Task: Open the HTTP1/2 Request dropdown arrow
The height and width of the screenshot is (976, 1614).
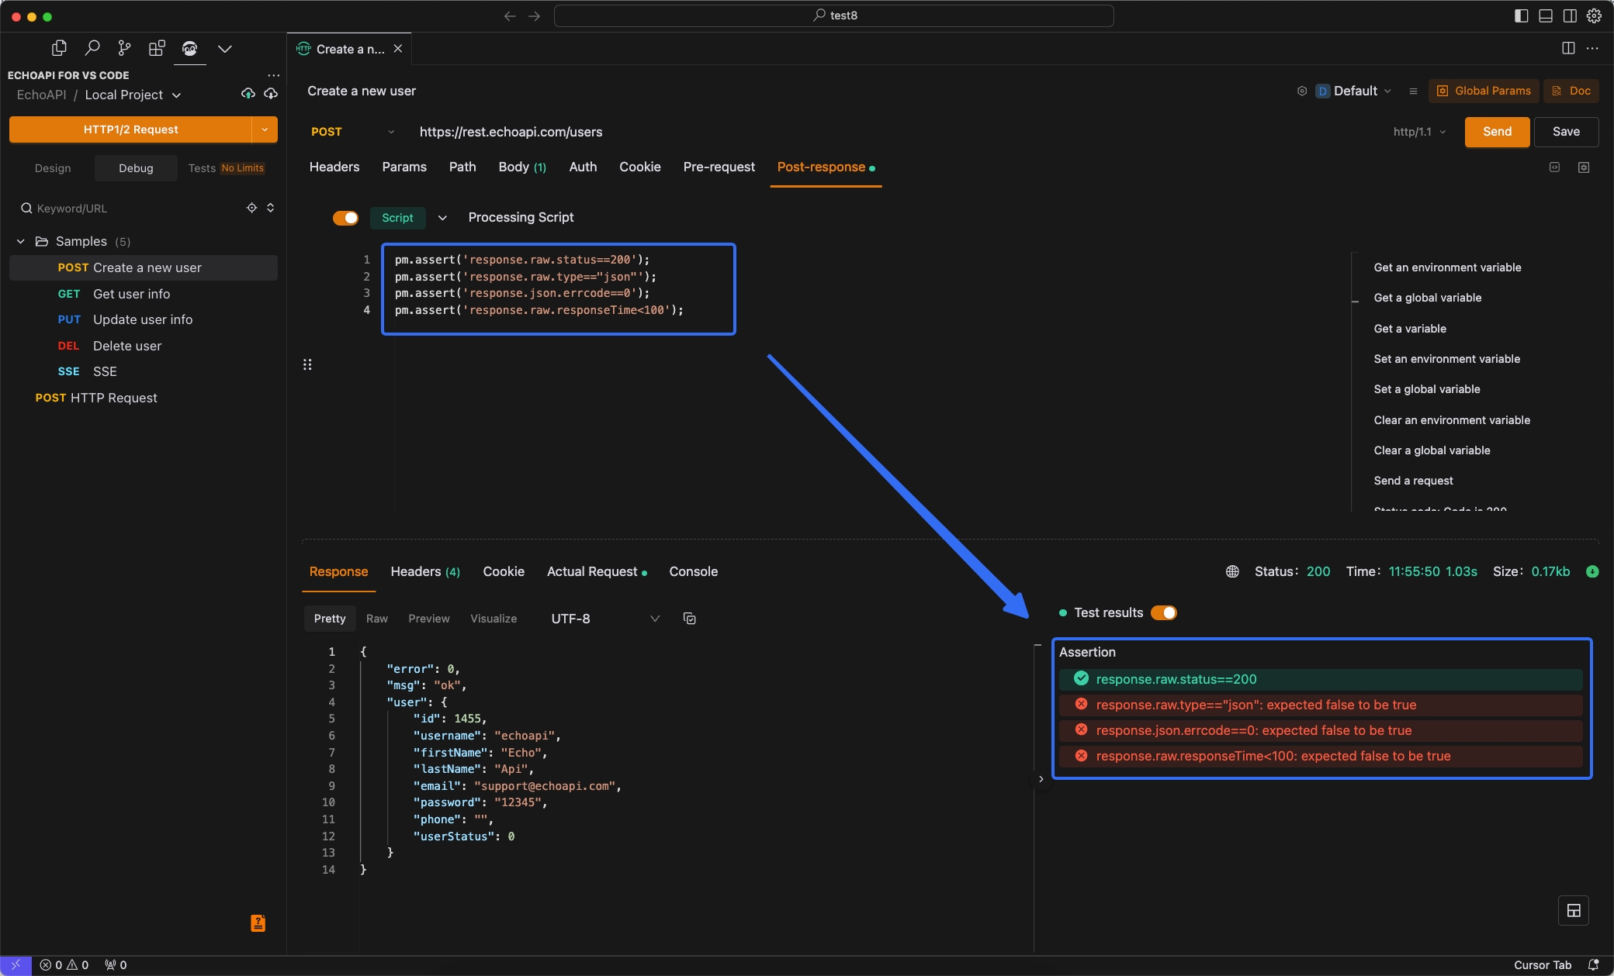Action: click(x=265, y=129)
